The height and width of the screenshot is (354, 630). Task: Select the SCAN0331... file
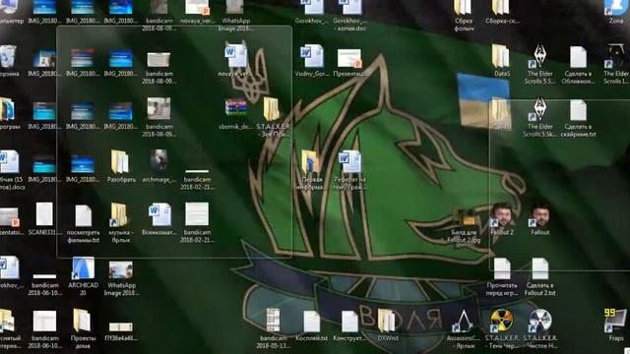click(x=44, y=219)
